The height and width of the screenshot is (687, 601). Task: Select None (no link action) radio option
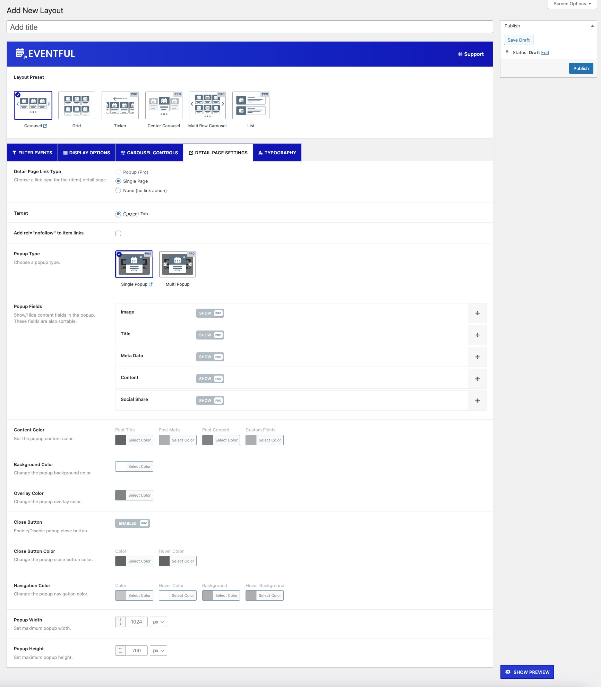(x=118, y=190)
